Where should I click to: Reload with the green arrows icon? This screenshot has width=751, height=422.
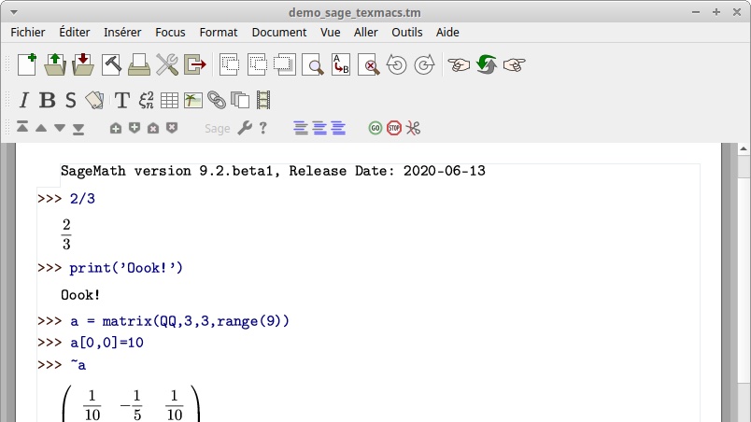[487, 64]
